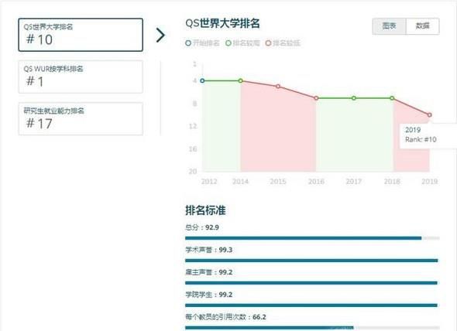This screenshot has height=331, width=457.
Task: Click the QS世界大学排名 chart heading
Action: (222, 23)
